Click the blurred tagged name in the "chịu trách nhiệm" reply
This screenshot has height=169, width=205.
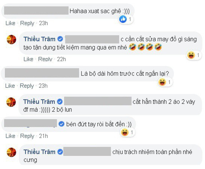pos(87,152)
